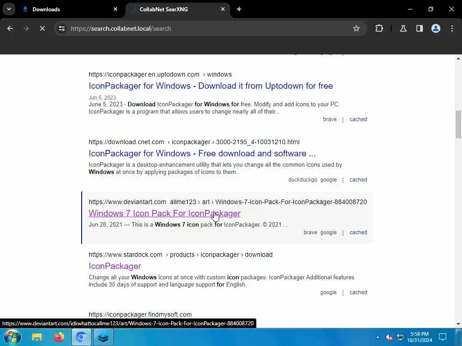
Task: Open cached link of the Stardock result
Action: (x=358, y=292)
